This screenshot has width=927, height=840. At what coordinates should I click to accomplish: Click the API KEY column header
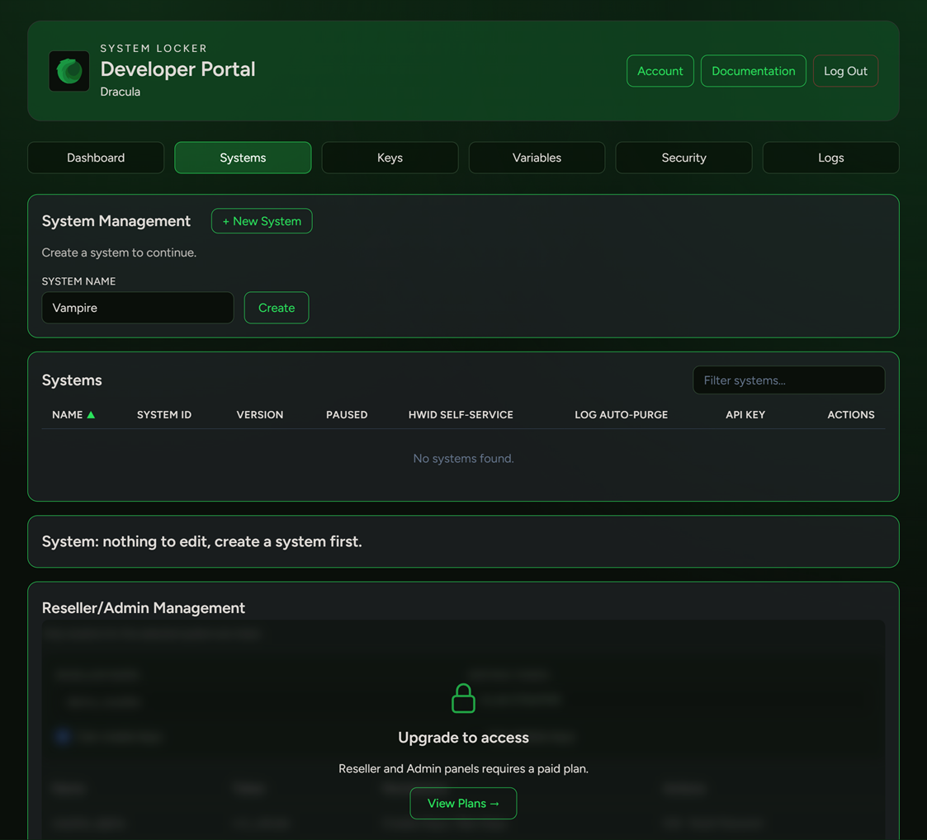745,415
